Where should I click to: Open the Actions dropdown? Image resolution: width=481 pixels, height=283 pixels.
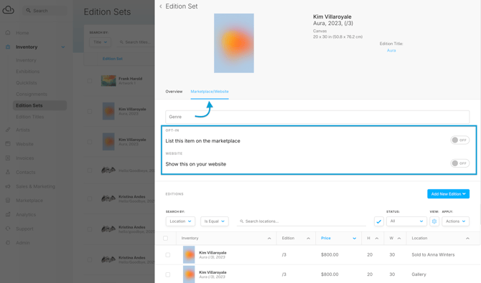[x=455, y=221]
